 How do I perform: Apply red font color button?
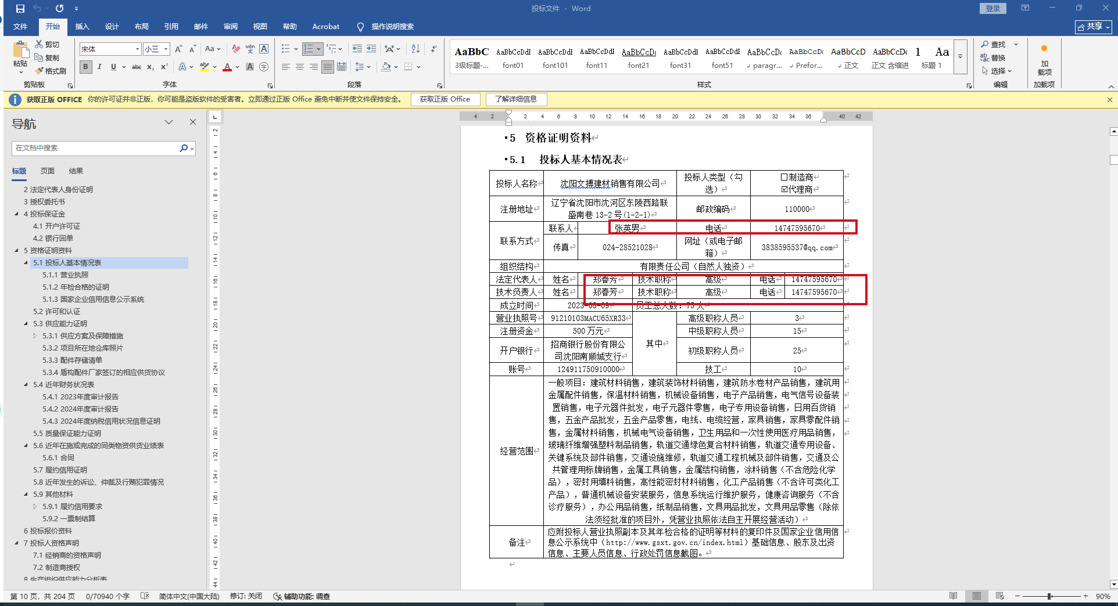coord(227,67)
